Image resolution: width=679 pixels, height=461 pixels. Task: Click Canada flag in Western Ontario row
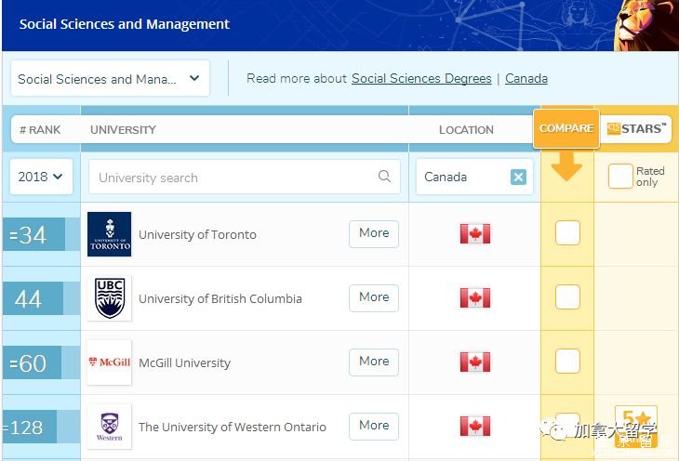(475, 426)
